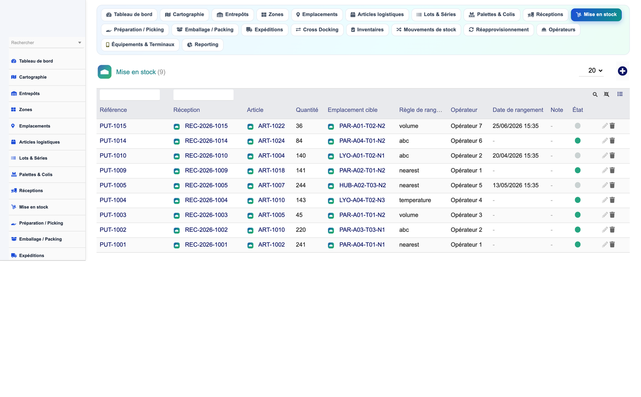The height and width of the screenshot is (397, 641).
Task: Toggle green État indicator for PUT-1014
Action: (578, 141)
